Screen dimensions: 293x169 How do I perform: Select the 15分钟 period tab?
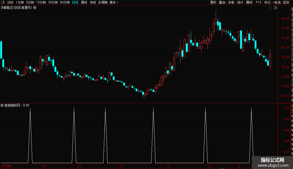pyautogui.click(x=41, y=2)
